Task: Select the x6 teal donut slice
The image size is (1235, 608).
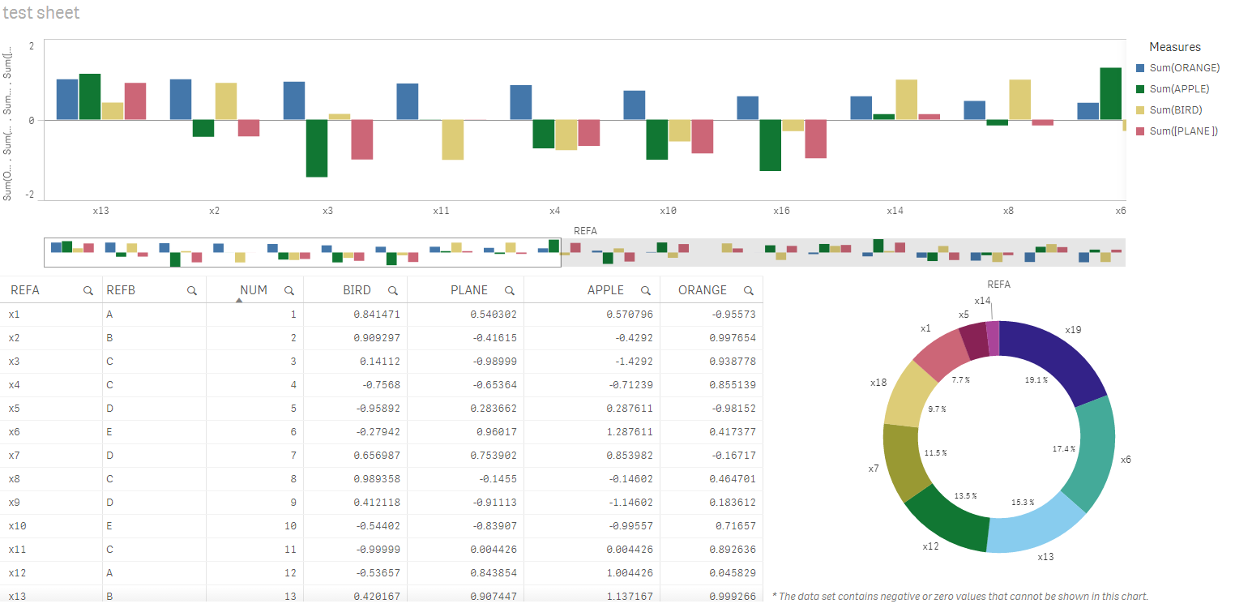Action: [x=1093, y=454]
